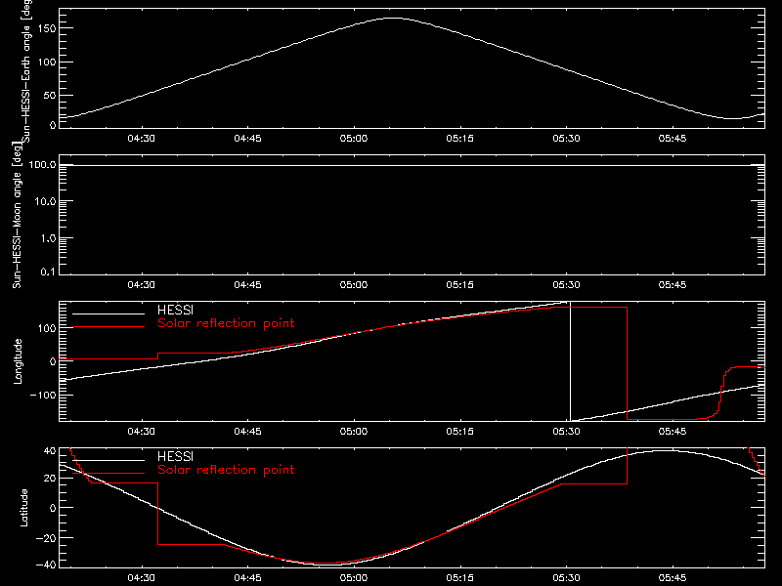Click the 20 tick on Latitude axis

click(x=50, y=478)
